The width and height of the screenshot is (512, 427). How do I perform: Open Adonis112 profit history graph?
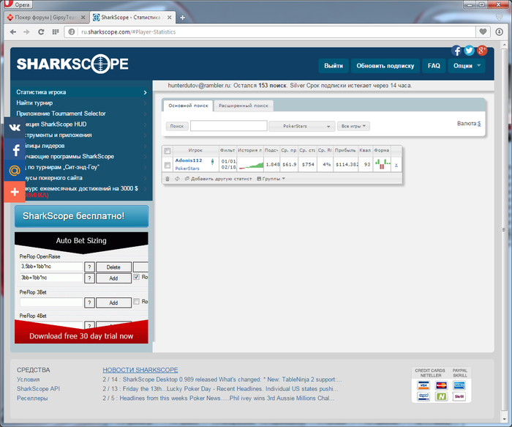pyautogui.click(x=251, y=165)
